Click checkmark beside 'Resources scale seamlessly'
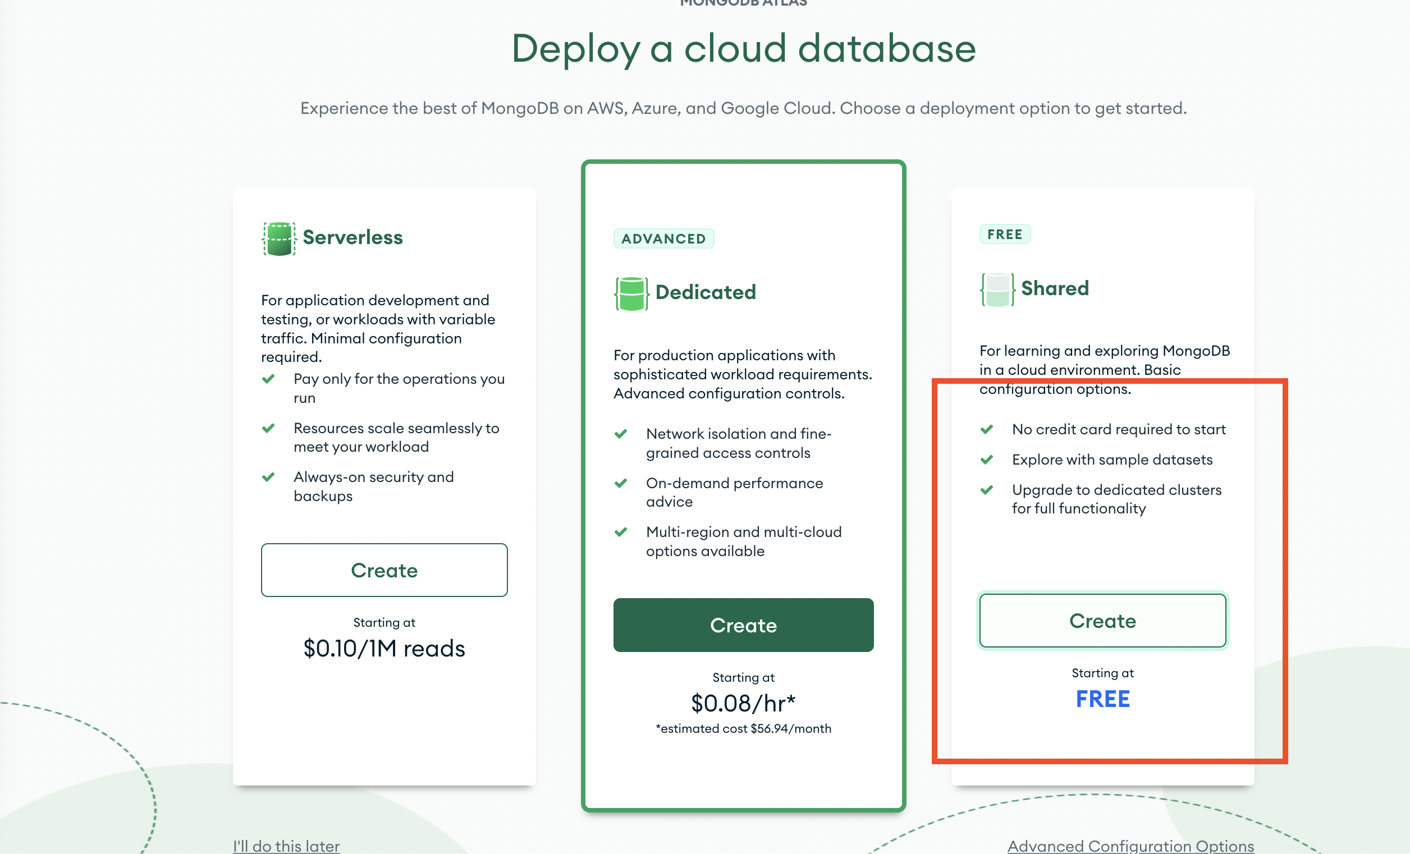The height and width of the screenshot is (854, 1410). click(x=268, y=428)
